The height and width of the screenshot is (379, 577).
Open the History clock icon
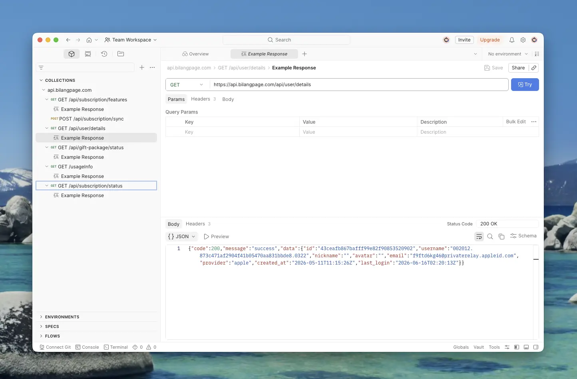coord(104,54)
